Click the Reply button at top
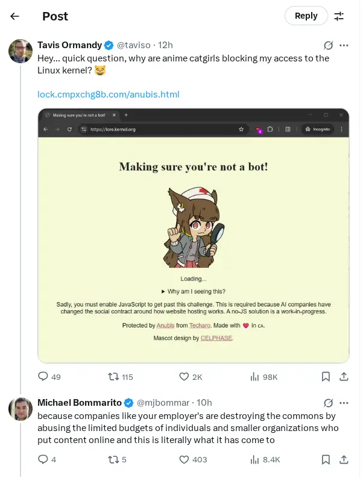The image size is (363, 478). [306, 16]
